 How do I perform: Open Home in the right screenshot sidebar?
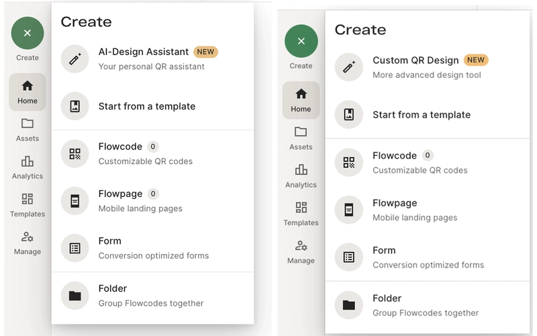click(x=301, y=100)
